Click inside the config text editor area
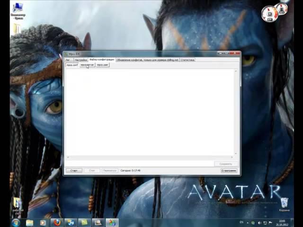Image resolution: width=303 pixels, height=227 pixels. [x=150, y=113]
